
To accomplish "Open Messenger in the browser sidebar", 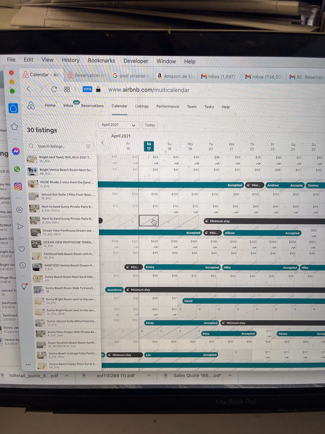I will pos(16,151).
